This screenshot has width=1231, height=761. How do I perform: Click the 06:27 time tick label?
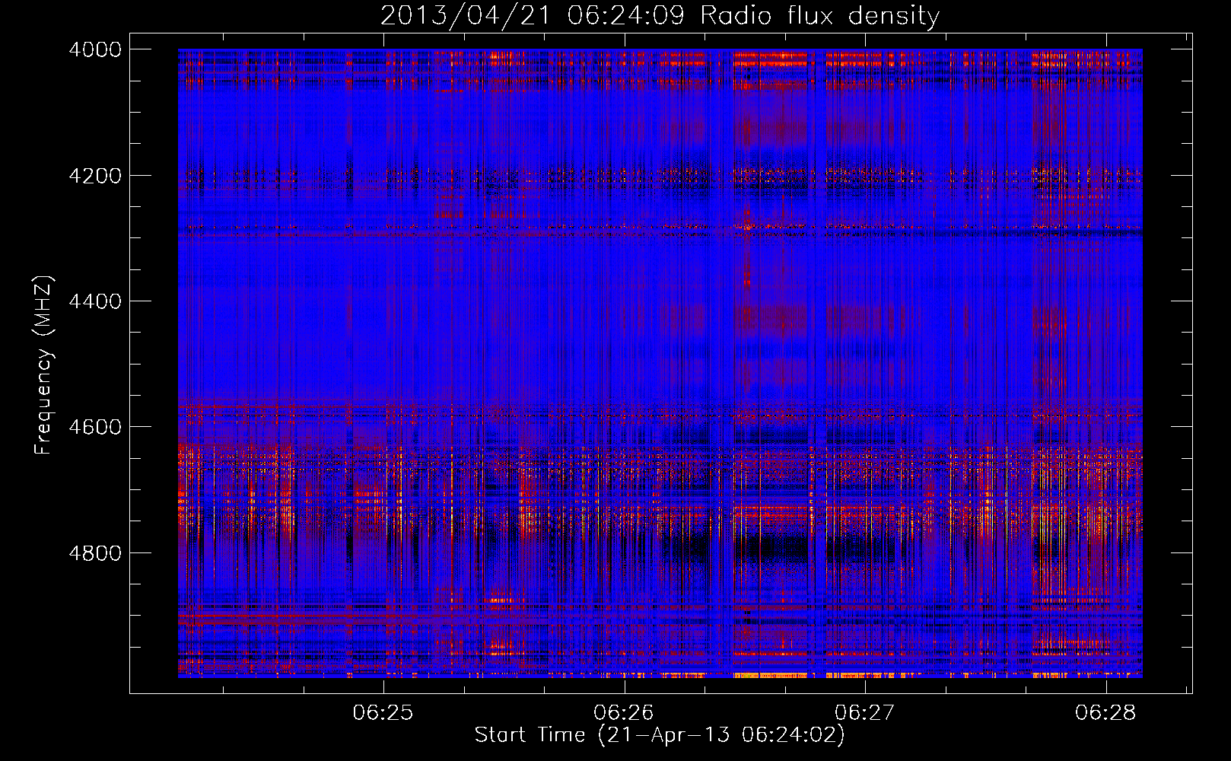pos(865,713)
